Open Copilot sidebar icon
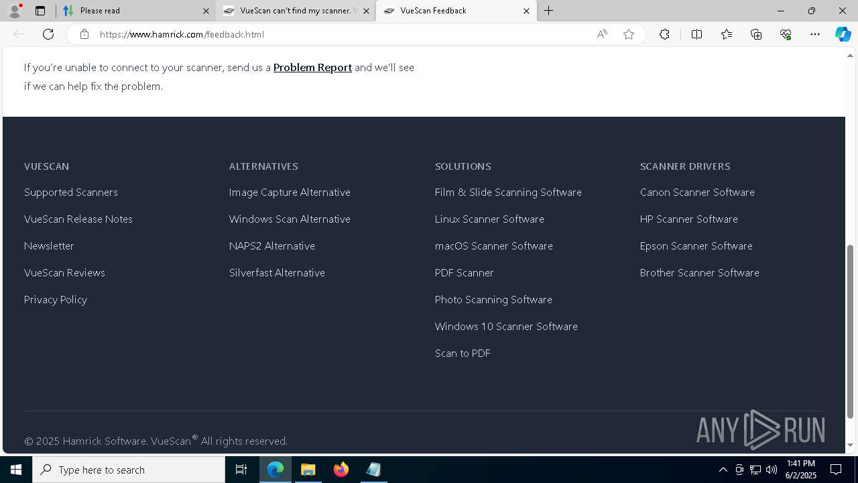 click(843, 34)
